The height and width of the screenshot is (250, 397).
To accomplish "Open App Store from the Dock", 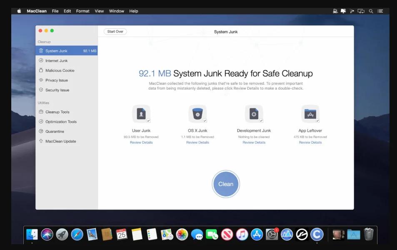I will coord(257,235).
